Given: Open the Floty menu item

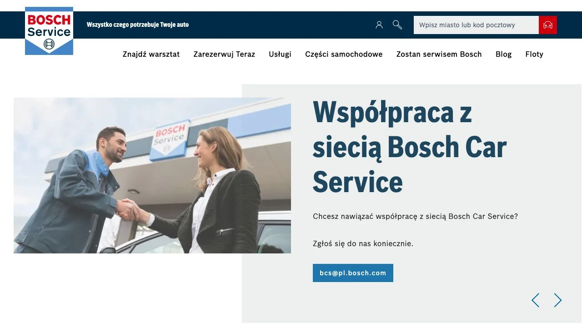Looking at the screenshot, I should (534, 54).
